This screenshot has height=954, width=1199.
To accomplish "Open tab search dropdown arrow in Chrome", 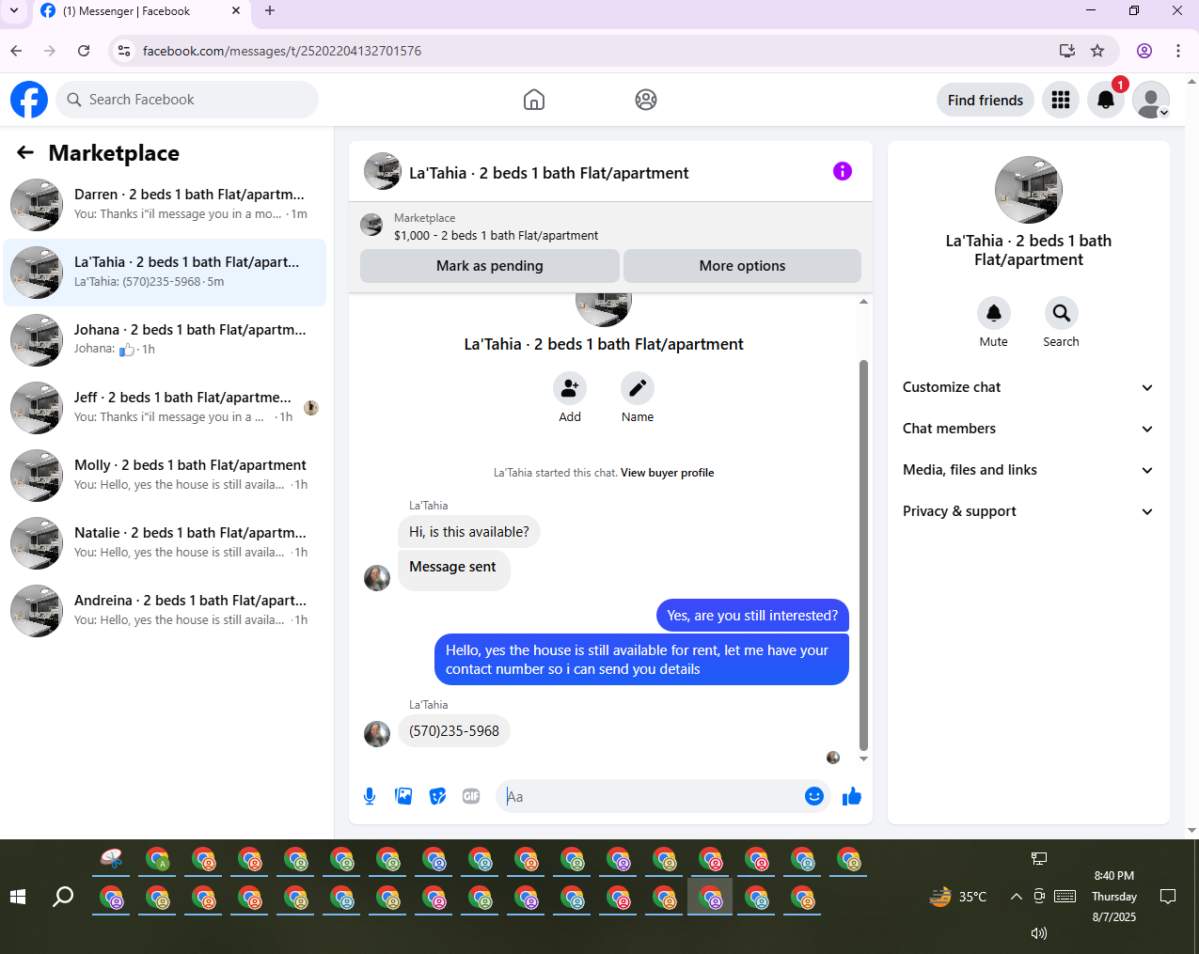I will (x=14, y=11).
